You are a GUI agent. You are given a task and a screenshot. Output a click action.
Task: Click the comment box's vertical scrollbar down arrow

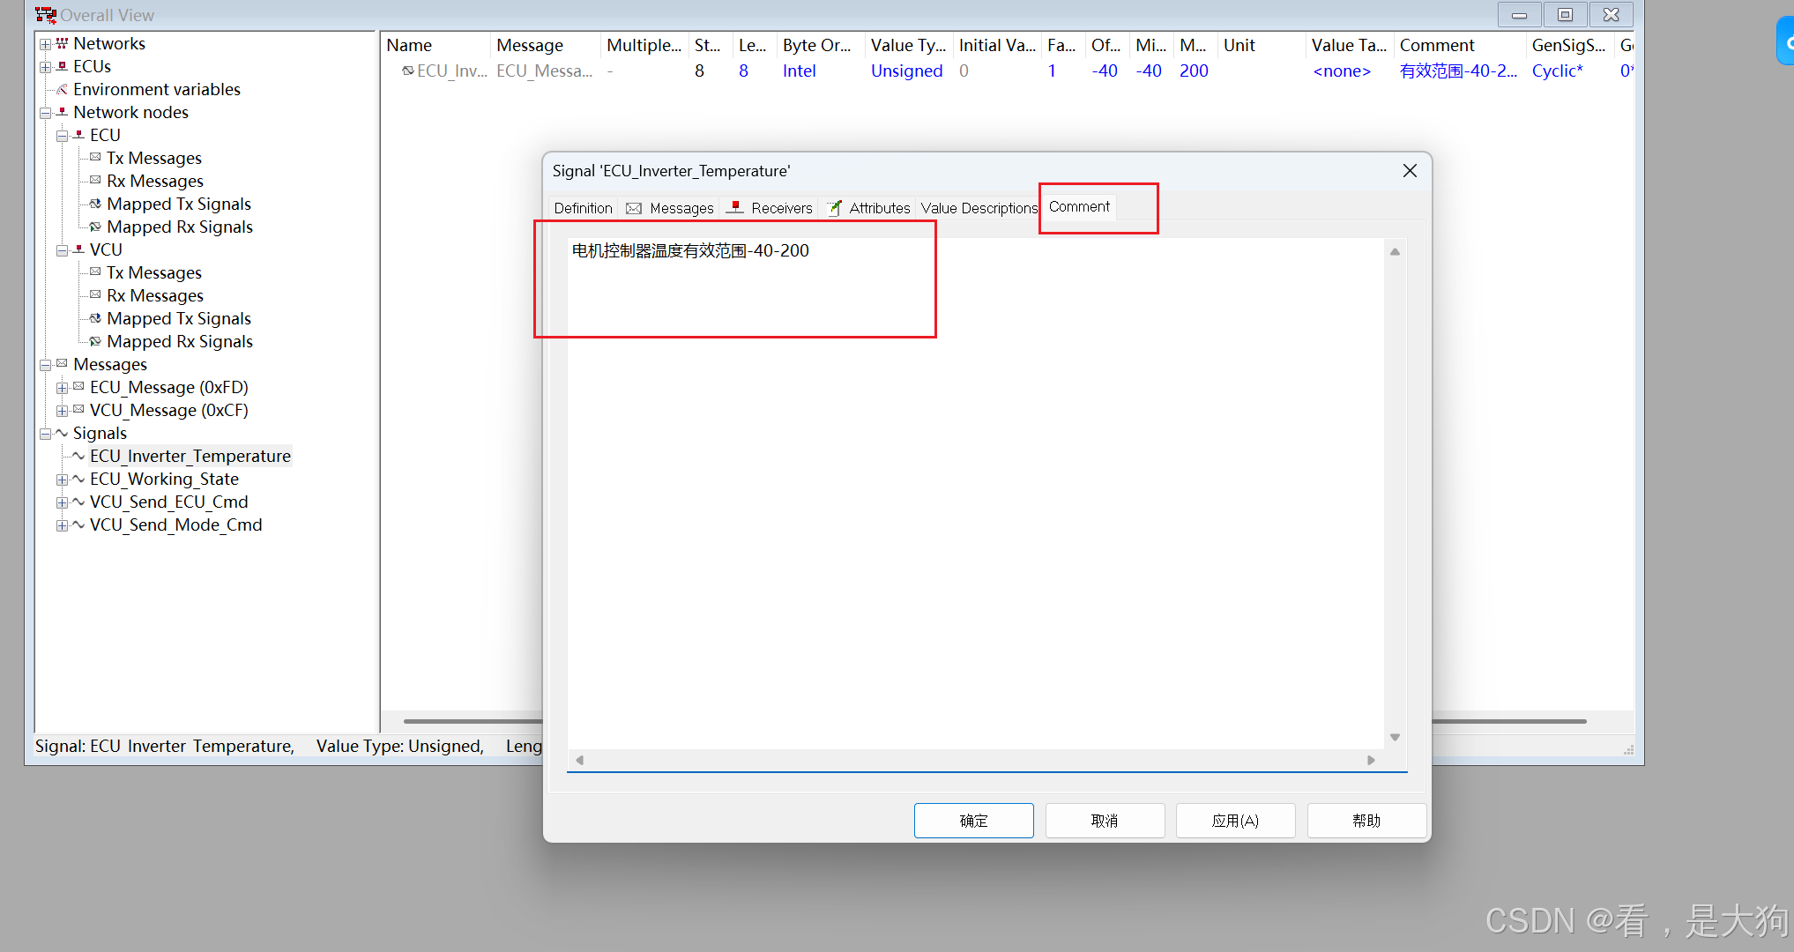(x=1395, y=738)
